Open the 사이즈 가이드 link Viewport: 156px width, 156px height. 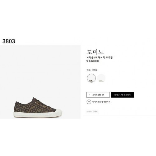point(92,111)
